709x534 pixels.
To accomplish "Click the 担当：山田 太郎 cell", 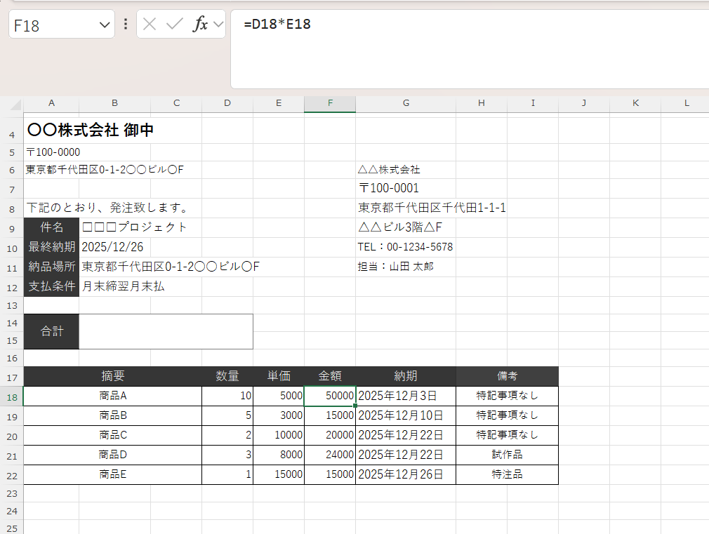I will pyautogui.click(x=406, y=267).
